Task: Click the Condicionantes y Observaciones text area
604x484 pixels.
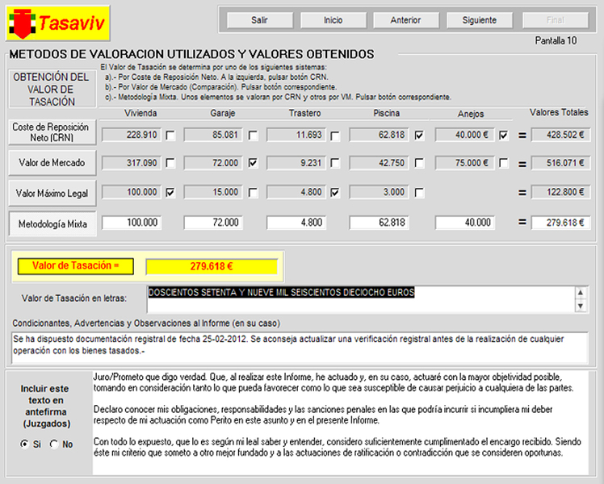Action: (x=300, y=348)
